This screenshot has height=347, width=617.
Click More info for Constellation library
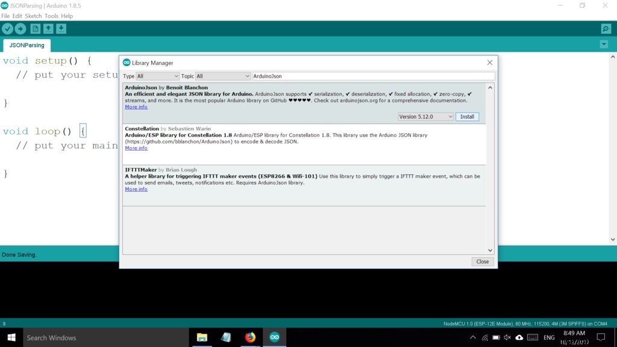click(x=136, y=148)
